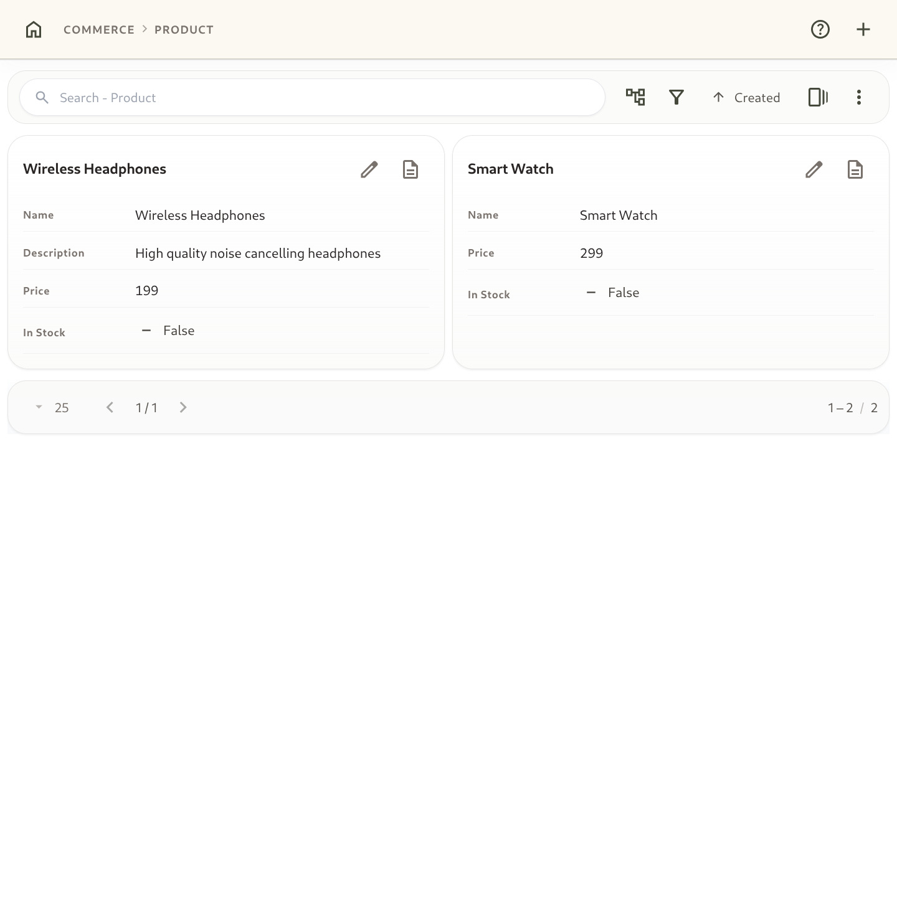Navigate to Product breadcrumb
897x911 pixels.
click(184, 30)
